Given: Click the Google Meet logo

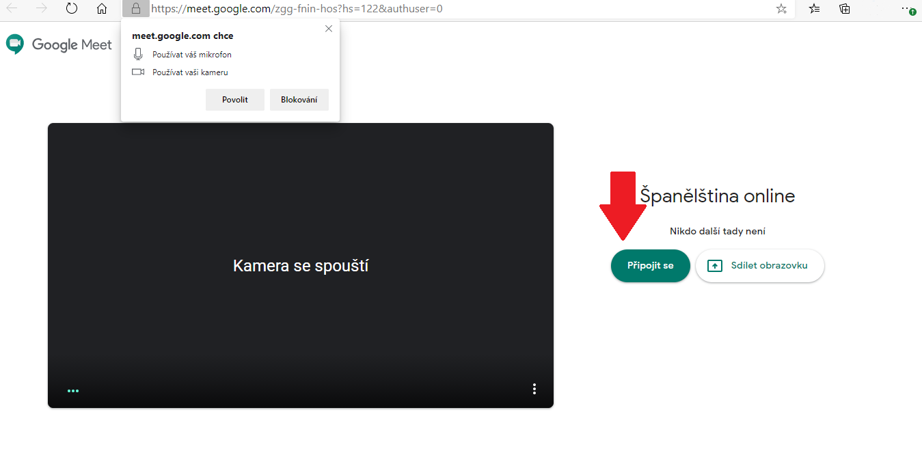Looking at the screenshot, I should [x=59, y=44].
